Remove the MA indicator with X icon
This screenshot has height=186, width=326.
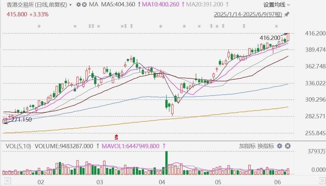(x=84, y=5)
